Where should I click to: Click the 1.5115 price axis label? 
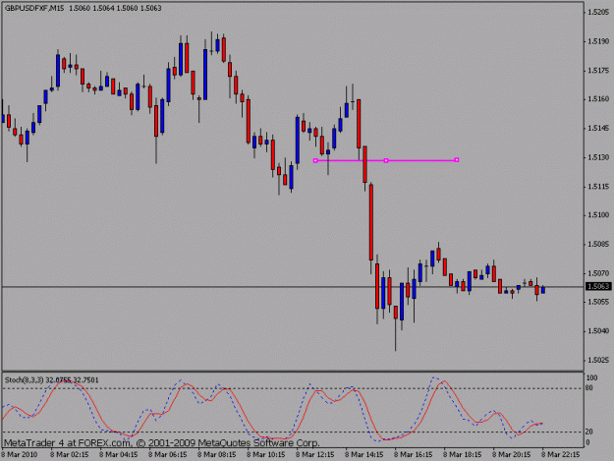pos(598,187)
